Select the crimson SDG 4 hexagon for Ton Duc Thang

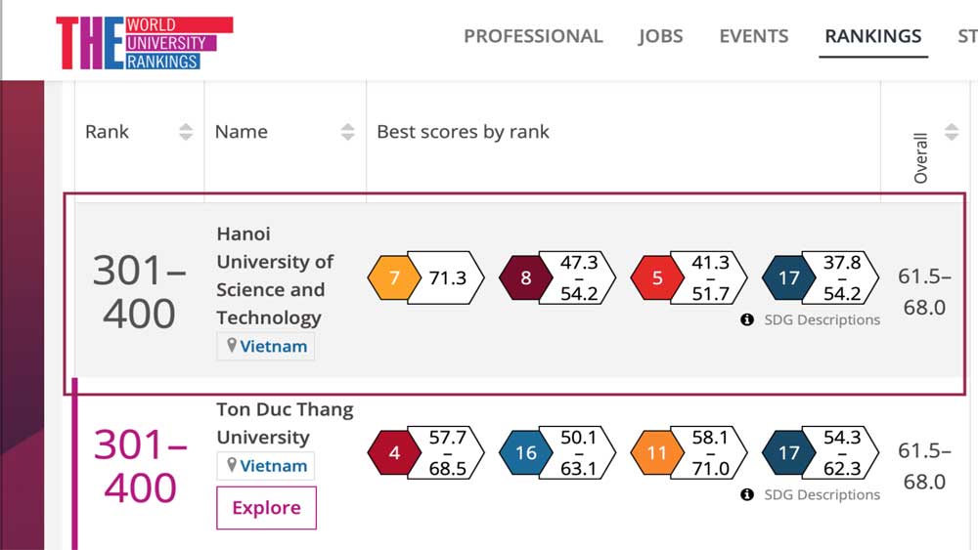pyautogui.click(x=394, y=453)
